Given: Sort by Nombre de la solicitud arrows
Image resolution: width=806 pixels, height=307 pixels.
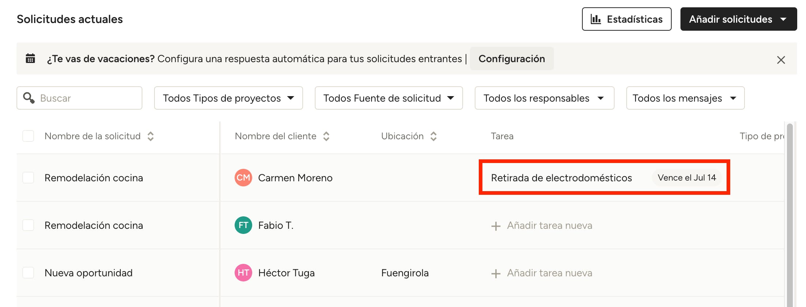Looking at the screenshot, I should (150, 136).
